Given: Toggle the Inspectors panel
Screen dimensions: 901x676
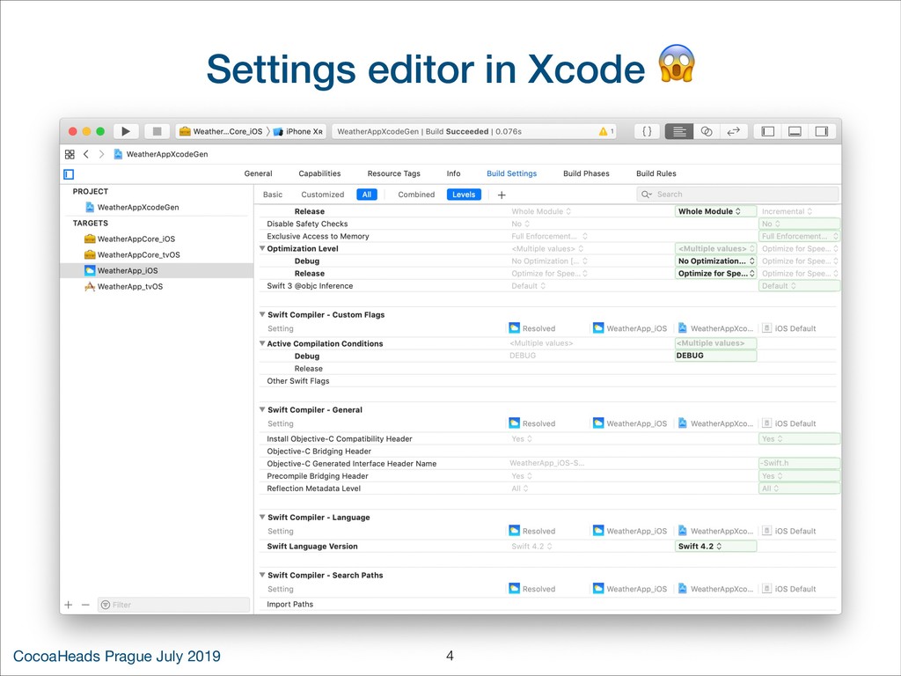Looking at the screenshot, I should [x=822, y=132].
